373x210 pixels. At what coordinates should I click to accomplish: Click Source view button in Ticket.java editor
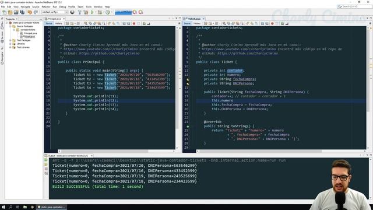(187, 23)
